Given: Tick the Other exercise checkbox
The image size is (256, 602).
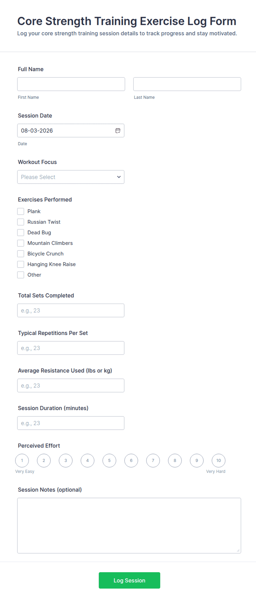Looking at the screenshot, I should pos(21,275).
